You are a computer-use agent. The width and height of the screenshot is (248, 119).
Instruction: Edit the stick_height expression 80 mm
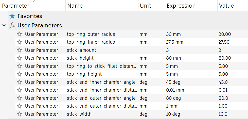click(173, 58)
